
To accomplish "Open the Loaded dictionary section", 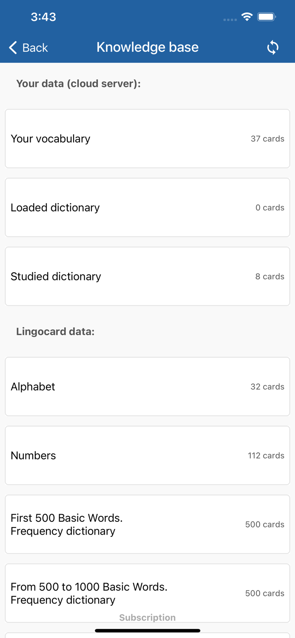I will point(147,207).
